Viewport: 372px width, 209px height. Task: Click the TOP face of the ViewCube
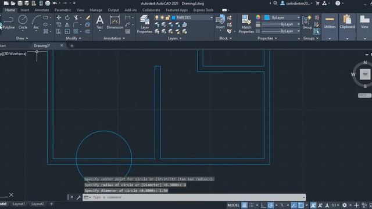click(365, 74)
